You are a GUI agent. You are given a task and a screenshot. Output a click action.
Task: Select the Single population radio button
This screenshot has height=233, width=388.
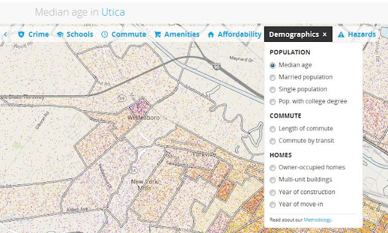point(273,90)
